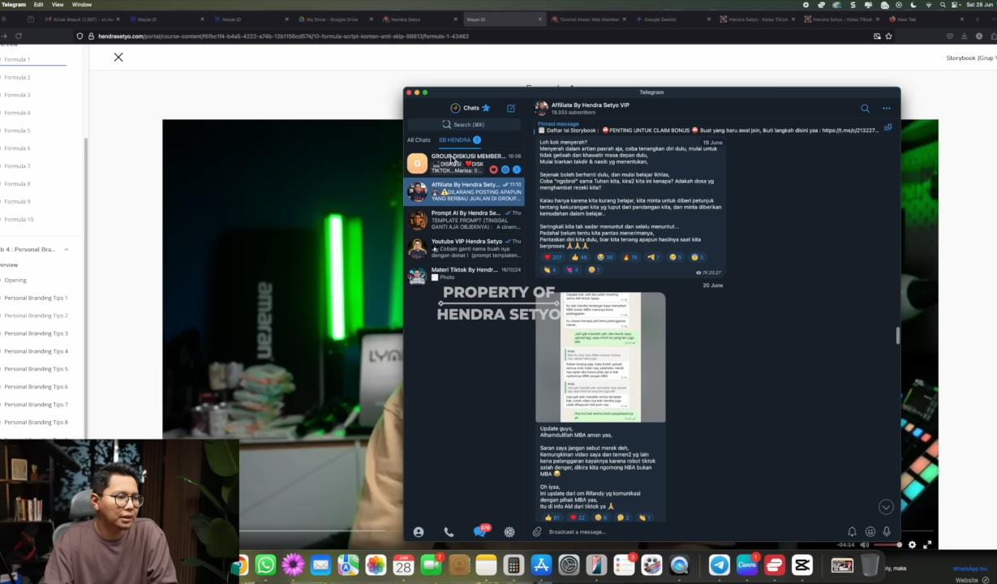Open the Opening lesson in sidebar
This screenshot has height=584, width=997.
[15, 280]
